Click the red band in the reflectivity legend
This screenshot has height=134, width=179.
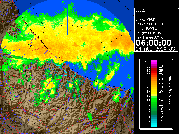(x=154, y=71)
